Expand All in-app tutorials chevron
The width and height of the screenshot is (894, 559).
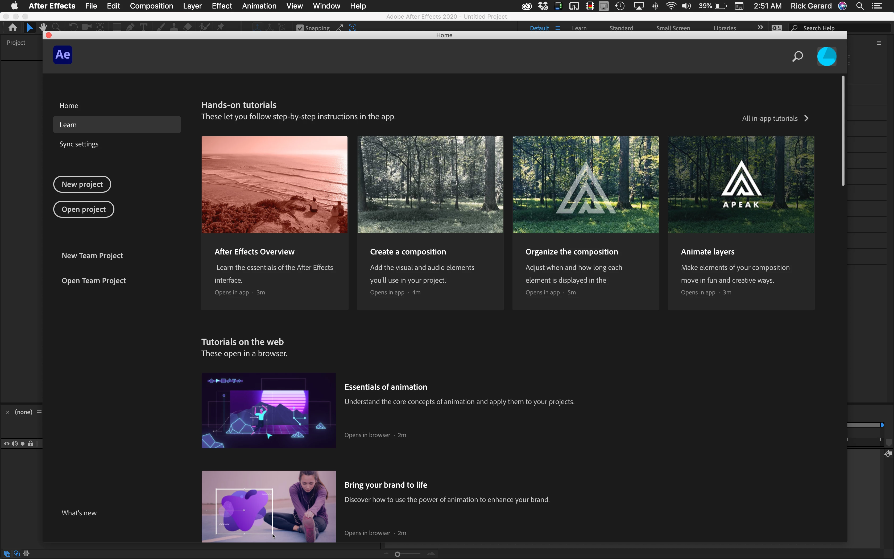click(806, 118)
